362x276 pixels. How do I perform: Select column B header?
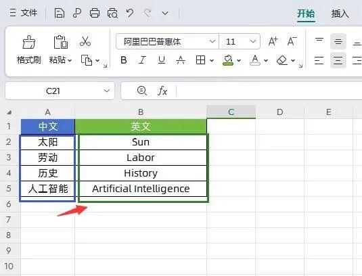pyautogui.click(x=141, y=112)
